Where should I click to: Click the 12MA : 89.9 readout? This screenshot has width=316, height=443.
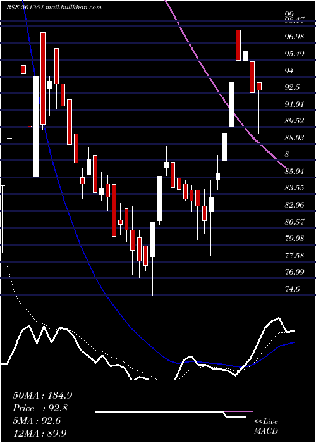click(x=40, y=433)
